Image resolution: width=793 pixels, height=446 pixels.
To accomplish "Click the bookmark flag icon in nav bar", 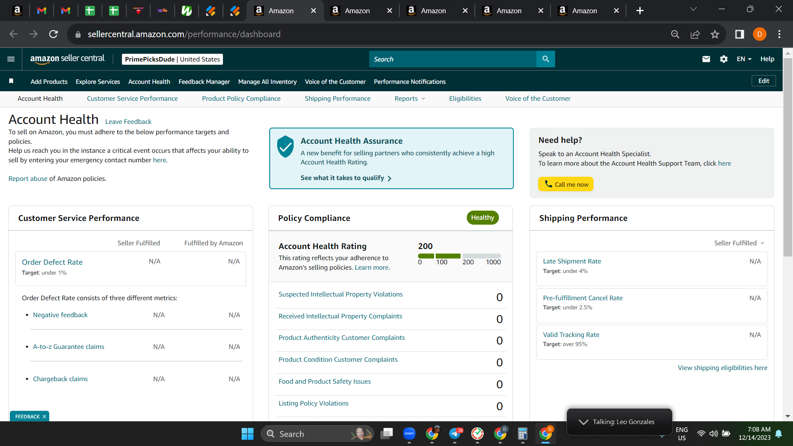I will tap(11, 81).
